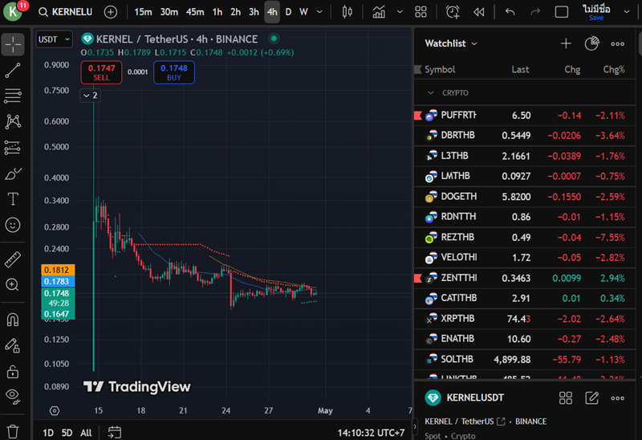The width and height of the screenshot is (642, 440).
Task: Select the ruler Measure tool
Action: coord(13,259)
